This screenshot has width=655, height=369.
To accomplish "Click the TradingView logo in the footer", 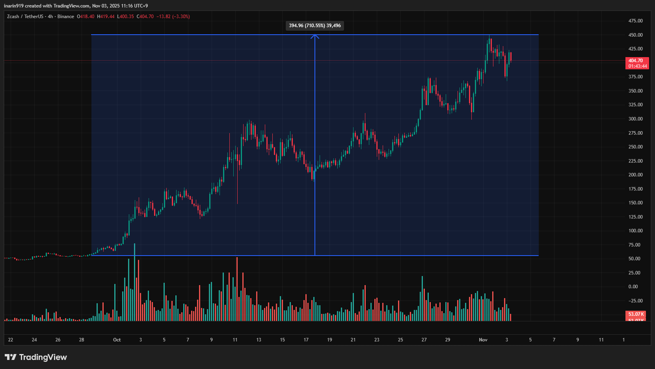I will point(36,357).
